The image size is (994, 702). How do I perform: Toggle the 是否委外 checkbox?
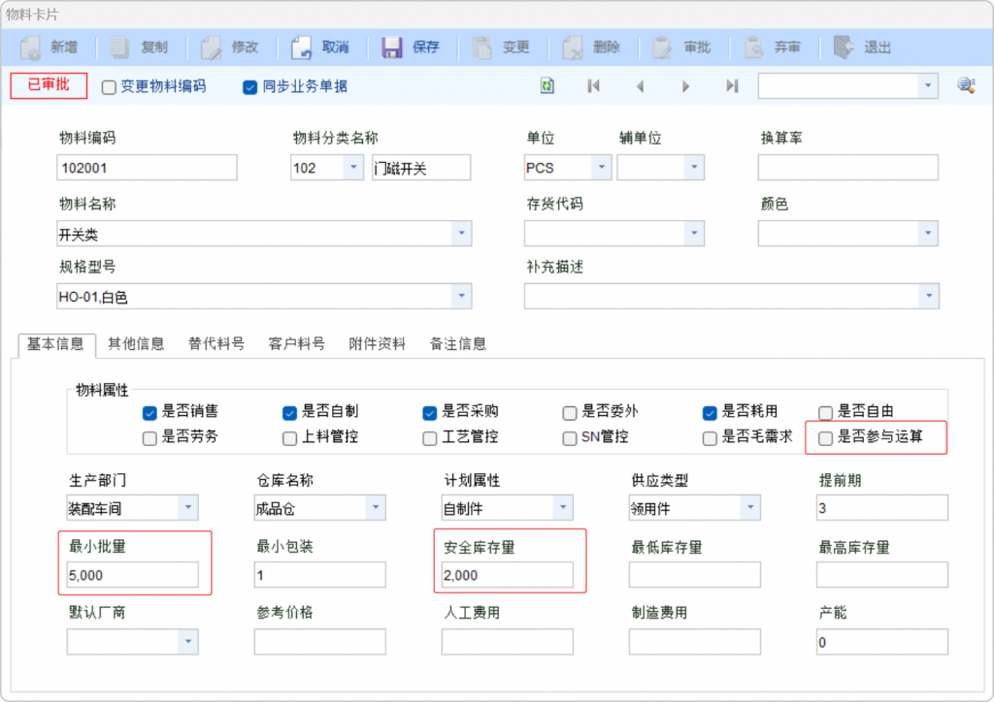pos(570,412)
